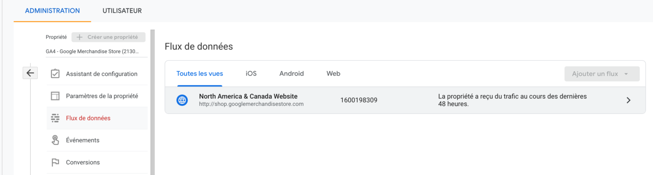The image size is (653, 175).
Task: Expand the North America & Canada stream chevron
Action: (x=628, y=100)
